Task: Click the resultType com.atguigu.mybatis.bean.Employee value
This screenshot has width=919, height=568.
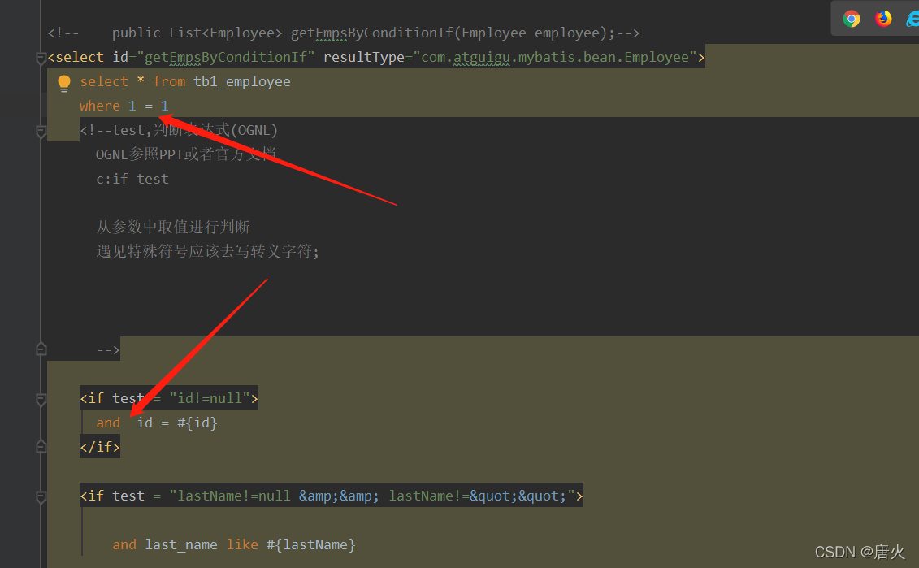Action: pyautogui.click(x=555, y=58)
